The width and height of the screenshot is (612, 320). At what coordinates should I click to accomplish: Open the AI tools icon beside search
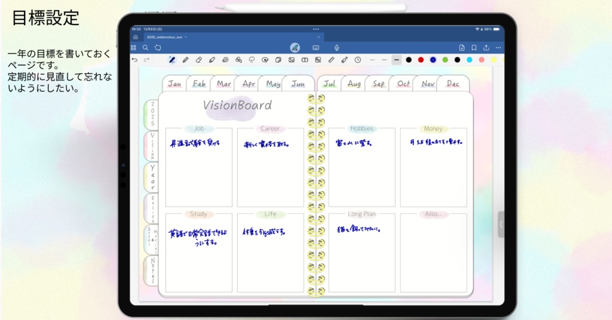[x=158, y=48]
